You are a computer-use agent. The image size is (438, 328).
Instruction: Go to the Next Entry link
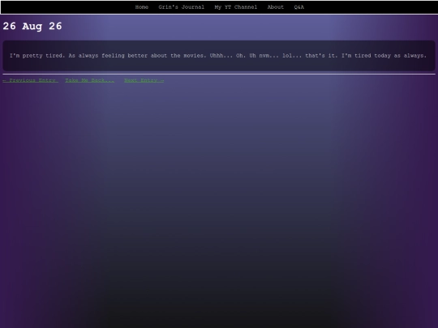(x=144, y=80)
